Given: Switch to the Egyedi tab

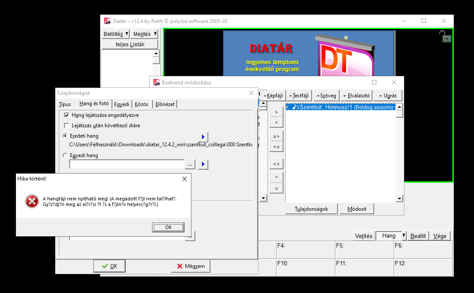Looking at the screenshot, I should (x=121, y=104).
